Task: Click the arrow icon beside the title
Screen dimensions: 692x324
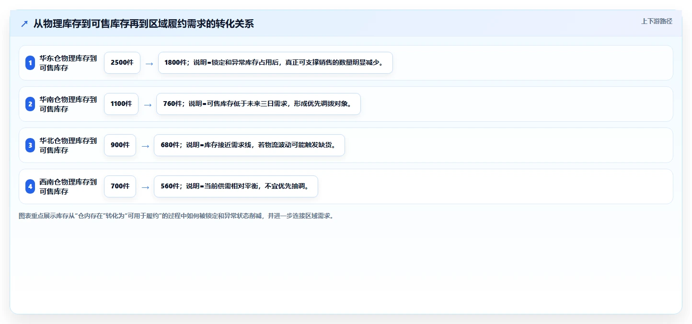Action: (x=24, y=23)
